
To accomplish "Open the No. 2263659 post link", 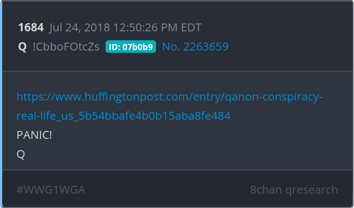I will pyautogui.click(x=195, y=47).
